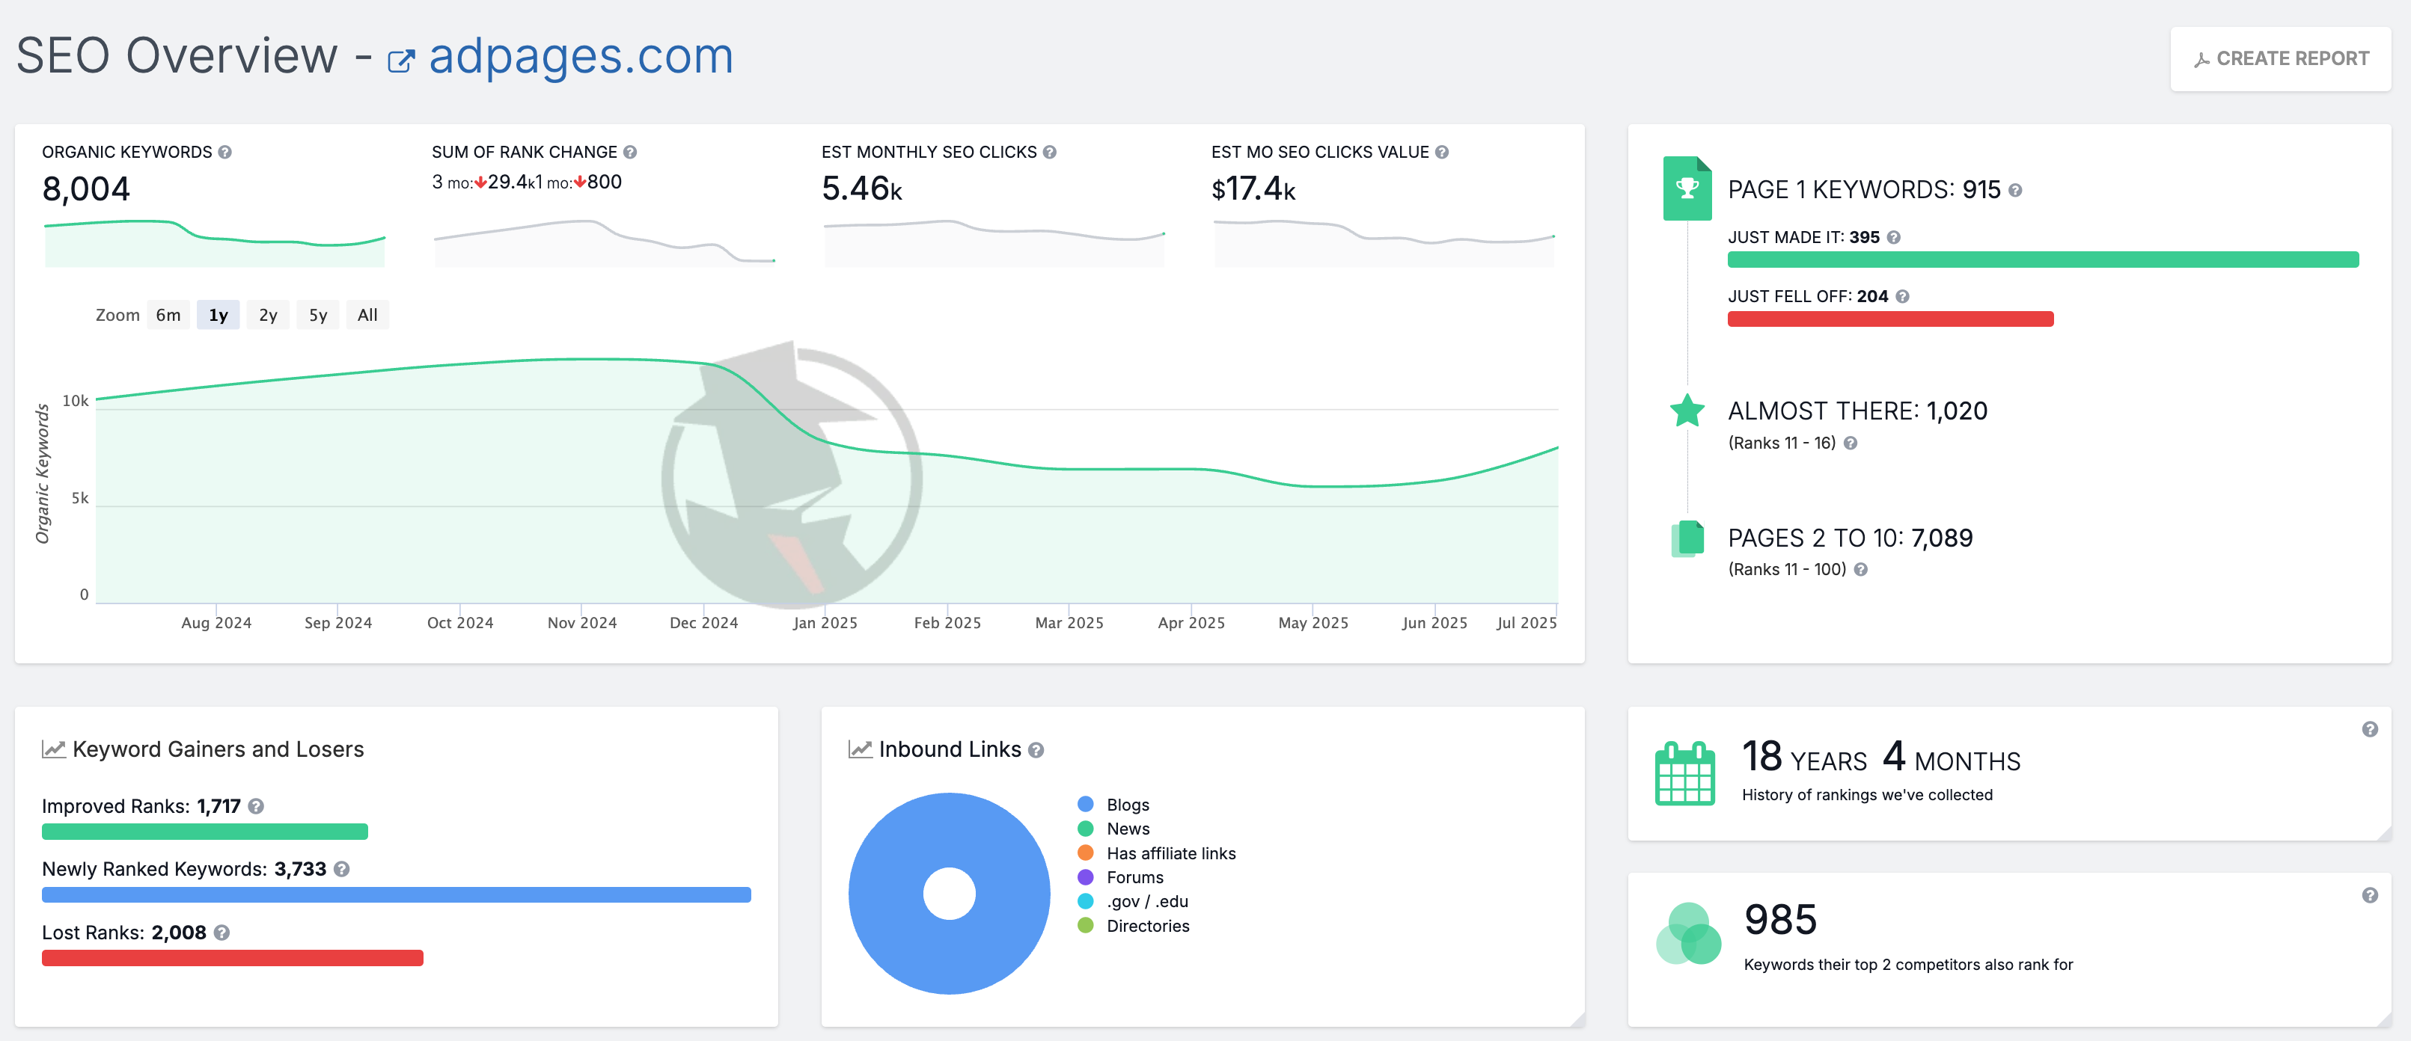Click the Keyword Gainers and Losers chart icon
This screenshot has height=1041, width=2411.
coord(53,749)
